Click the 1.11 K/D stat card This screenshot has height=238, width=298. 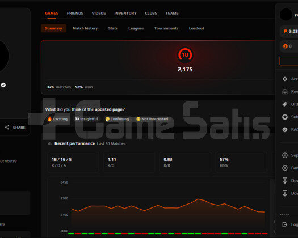129,162
